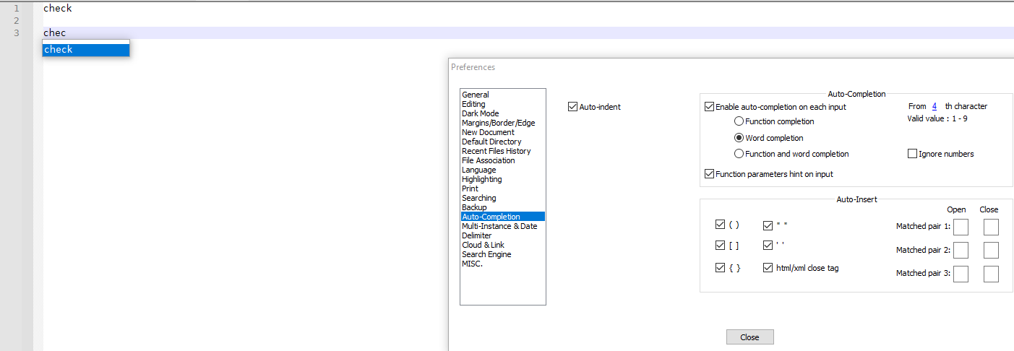The width and height of the screenshot is (1014, 351).
Task: Select 'check' autocomplete suggestion in editor
Action: tap(85, 50)
